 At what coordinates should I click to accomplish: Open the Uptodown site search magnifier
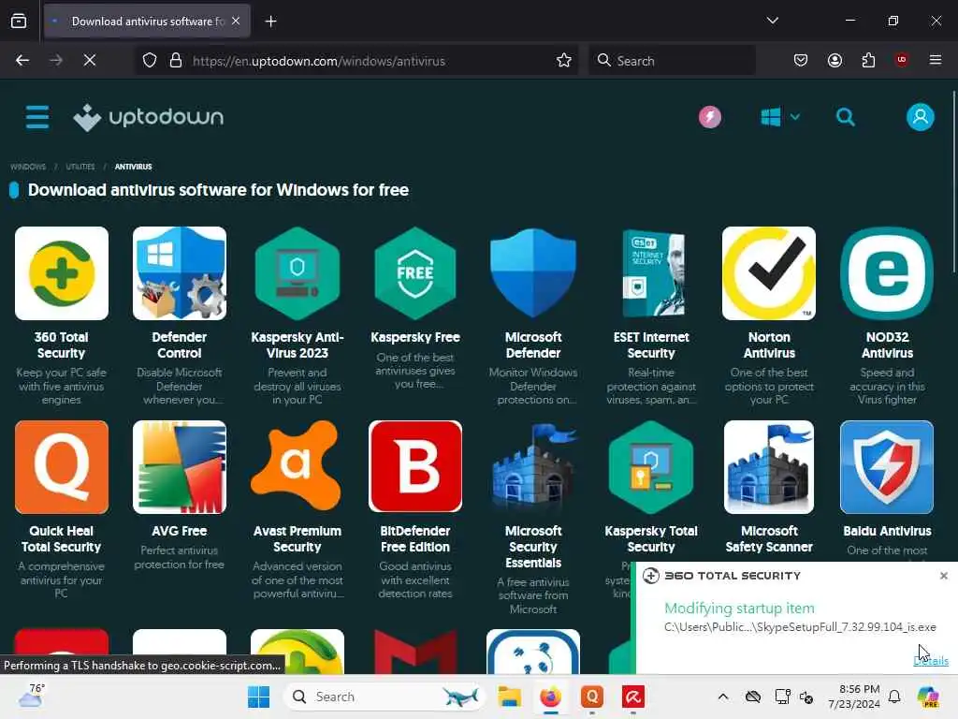coord(845,117)
